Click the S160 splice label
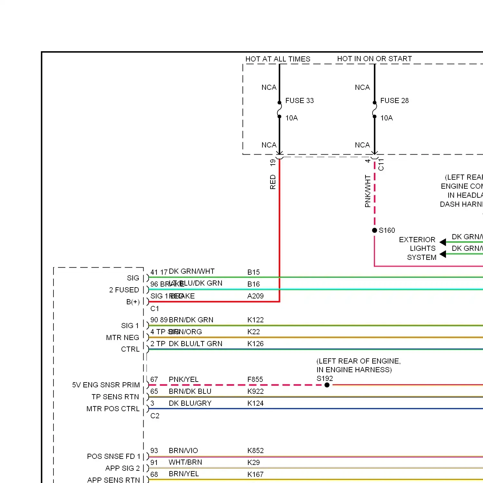The image size is (483, 483). 387,230
